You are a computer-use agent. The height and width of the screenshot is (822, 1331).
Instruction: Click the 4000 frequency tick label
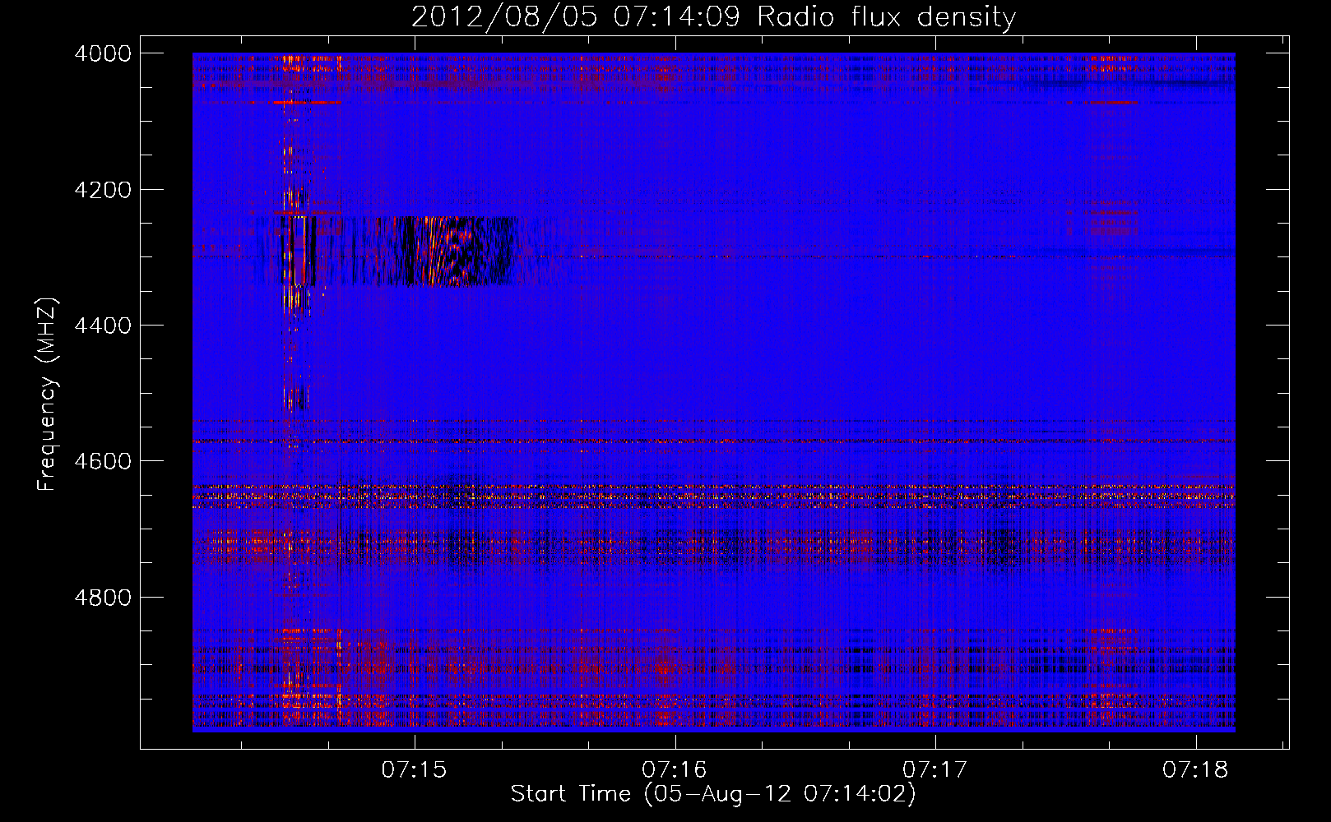click(103, 53)
